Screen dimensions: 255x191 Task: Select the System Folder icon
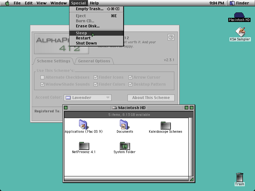[x=125, y=146]
